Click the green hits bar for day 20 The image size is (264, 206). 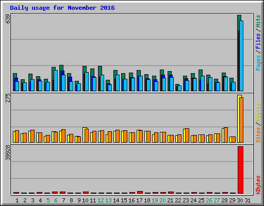162,72
